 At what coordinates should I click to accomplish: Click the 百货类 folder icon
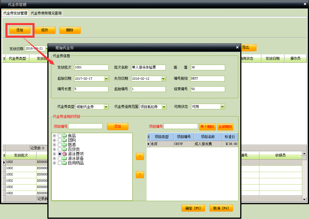click(64, 149)
